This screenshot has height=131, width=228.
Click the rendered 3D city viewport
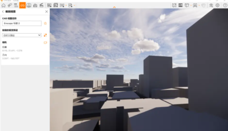tap(139, 70)
